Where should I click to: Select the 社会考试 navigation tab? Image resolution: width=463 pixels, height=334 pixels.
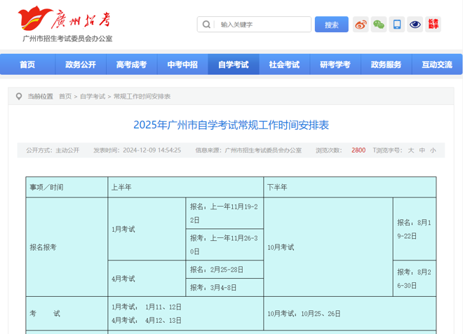tap(284, 64)
